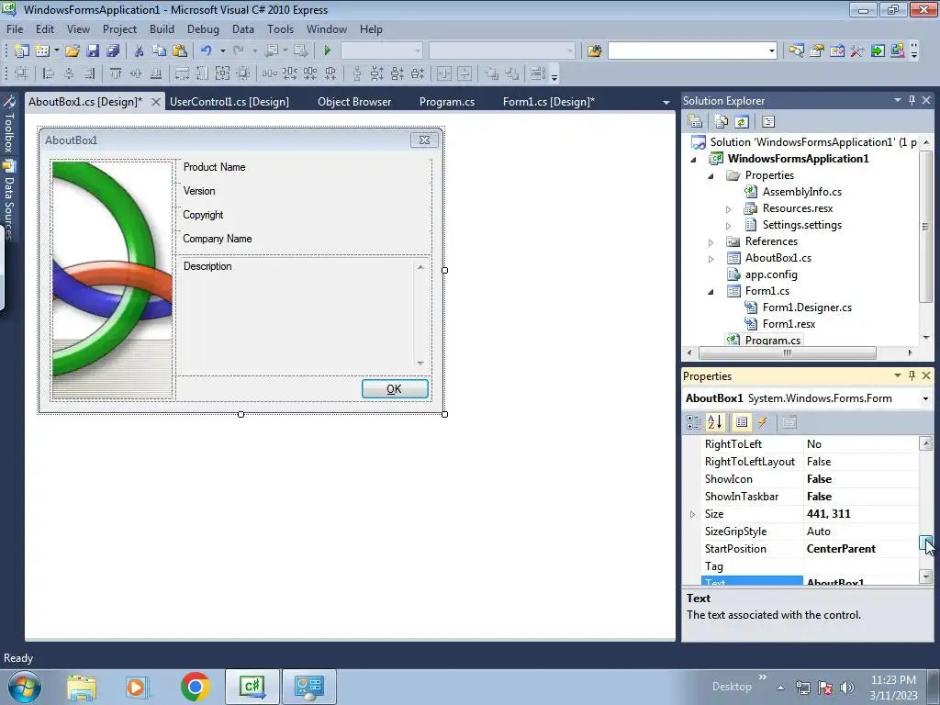Open Chrome from the Windows taskbar
940x705 pixels.
(x=195, y=687)
